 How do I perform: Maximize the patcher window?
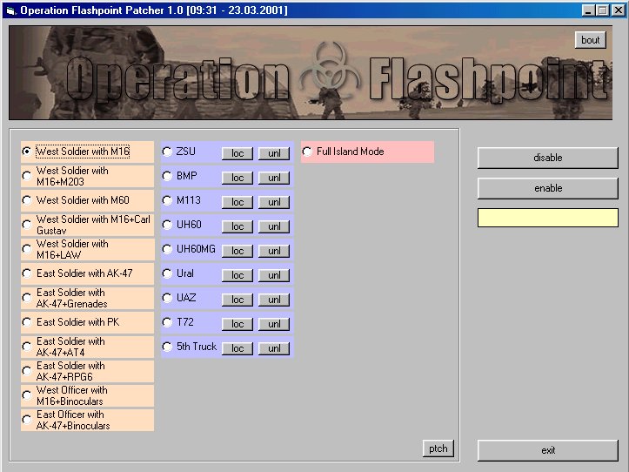click(x=603, y=10)
